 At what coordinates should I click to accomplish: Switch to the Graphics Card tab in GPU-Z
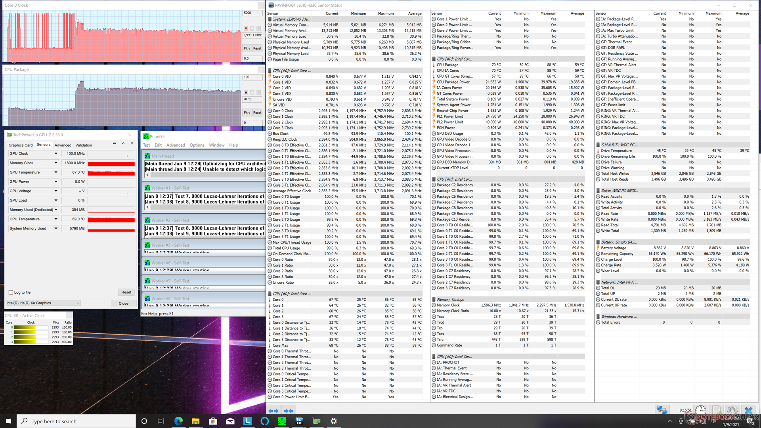click(21, 145)
